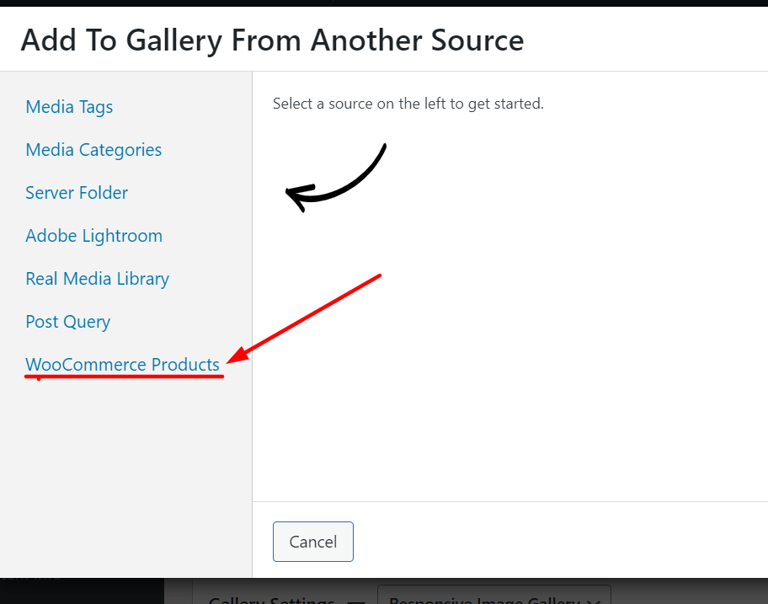Screen dimensions: 768x604
Task: Click the red annotation arrow head
Action: (238, 355)
